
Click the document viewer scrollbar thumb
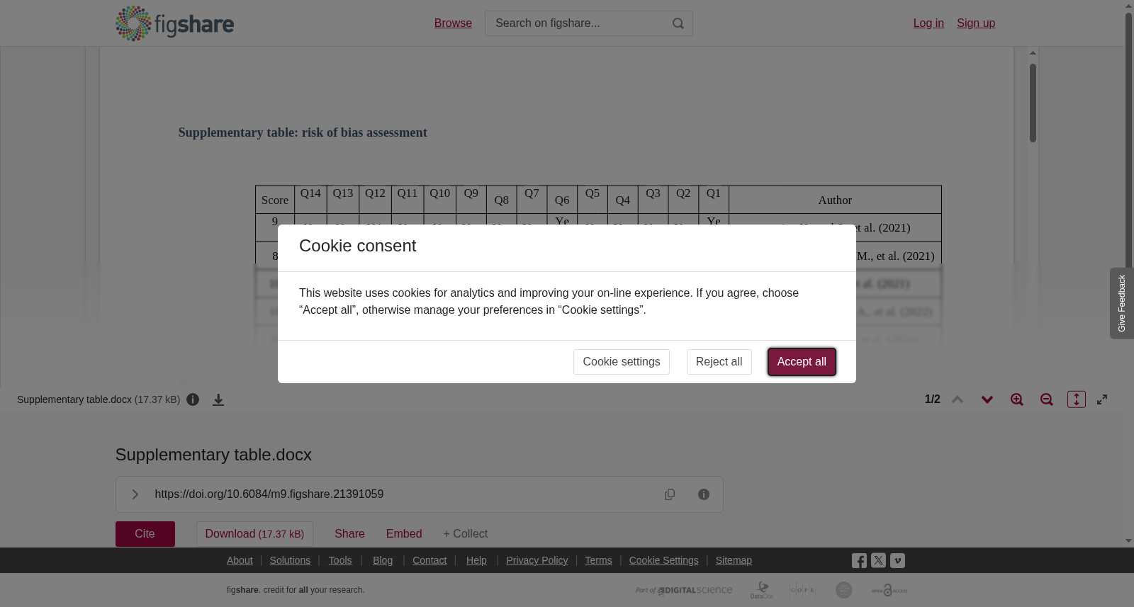pos(1033,103)
